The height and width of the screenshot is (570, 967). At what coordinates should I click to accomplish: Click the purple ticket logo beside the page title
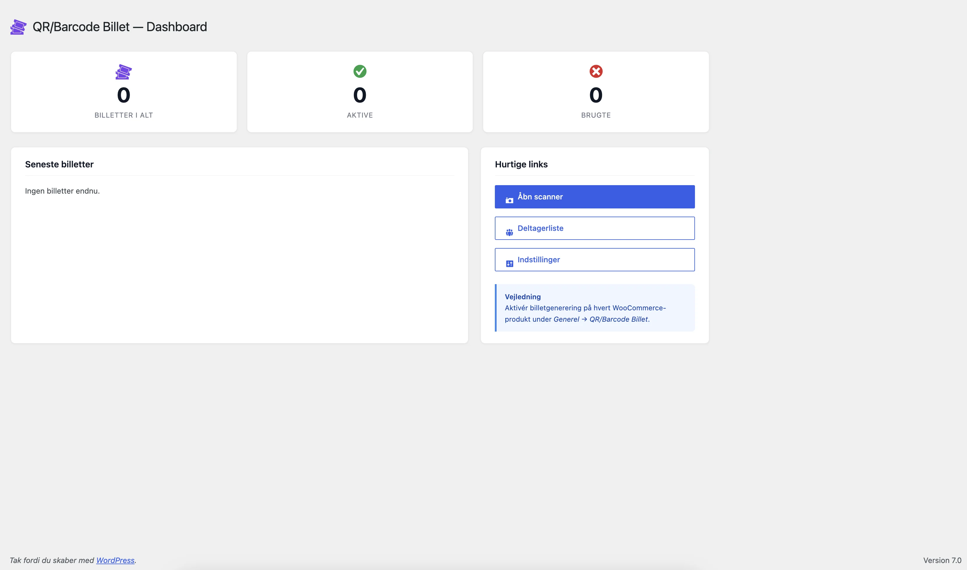point(18,27)
